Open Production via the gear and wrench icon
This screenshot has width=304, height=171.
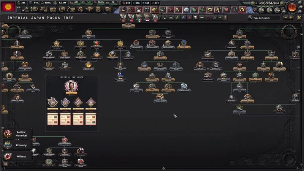[x=80, y=9]
